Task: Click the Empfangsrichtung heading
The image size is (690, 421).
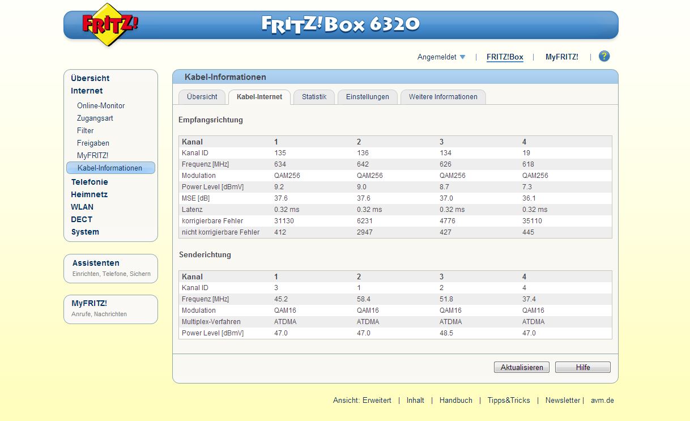Action: click(x=211, y=120)
